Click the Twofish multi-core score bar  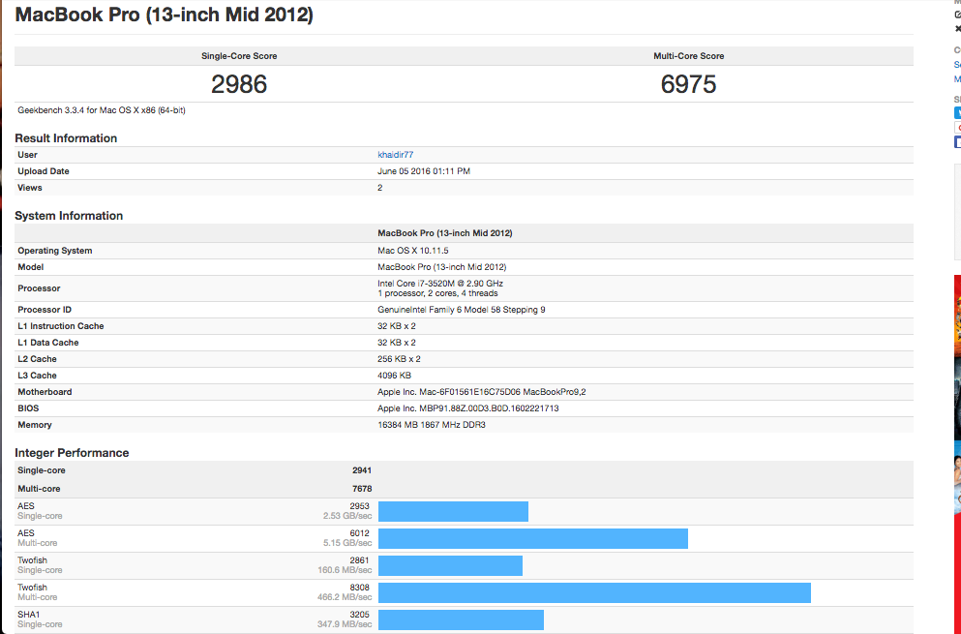tap(594, 592)
